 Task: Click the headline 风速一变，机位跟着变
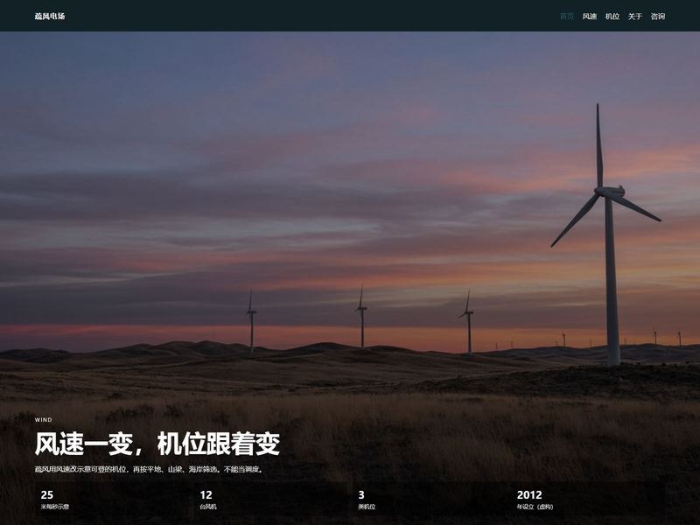tap(157, 444)
